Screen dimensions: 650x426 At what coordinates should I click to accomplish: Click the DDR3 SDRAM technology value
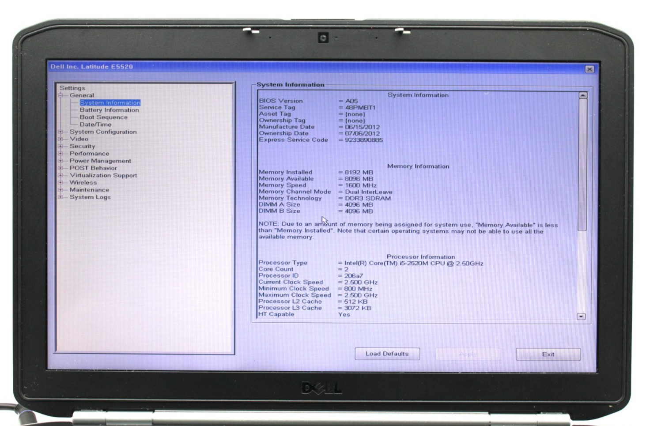coord(368,199)
